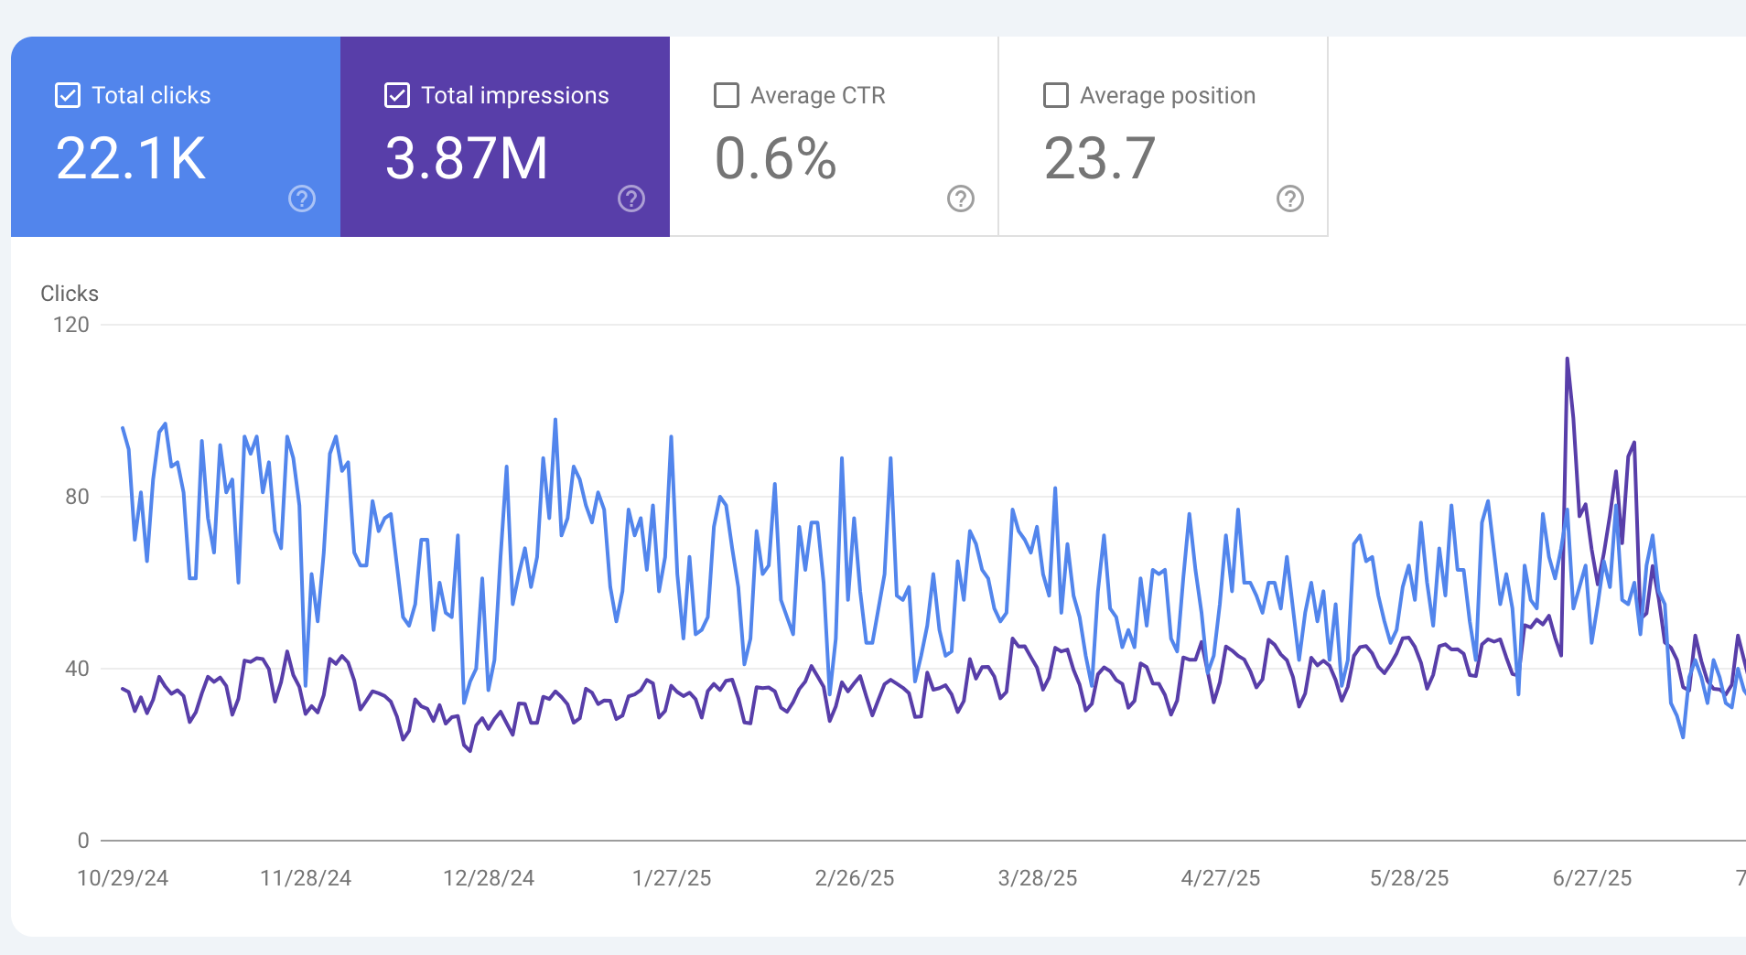The image size is (1746, 955).
Task: Click the Average CTR help question mark
Action: [960, 199]
